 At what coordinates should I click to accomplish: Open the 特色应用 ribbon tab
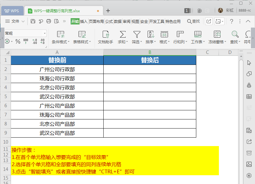tap(173, 21)
